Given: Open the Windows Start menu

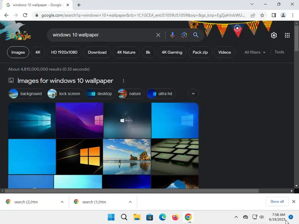Looking at the screenshot, I should click(111, 217).
